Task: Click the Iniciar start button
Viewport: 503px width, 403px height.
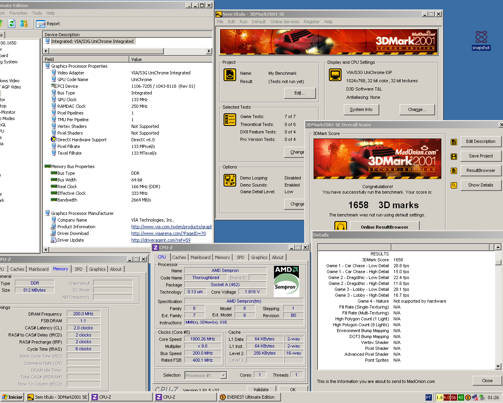Action: click(13, 397)
